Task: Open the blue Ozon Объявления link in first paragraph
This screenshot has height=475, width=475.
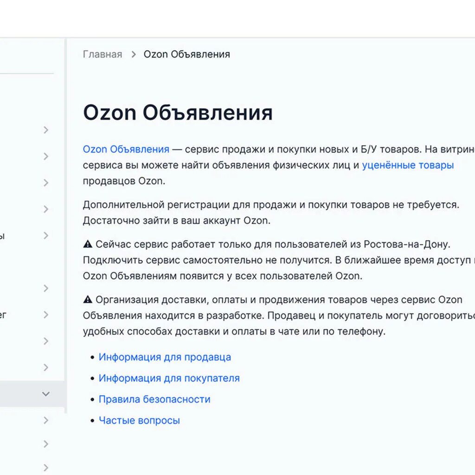Action: pos(126,149)
